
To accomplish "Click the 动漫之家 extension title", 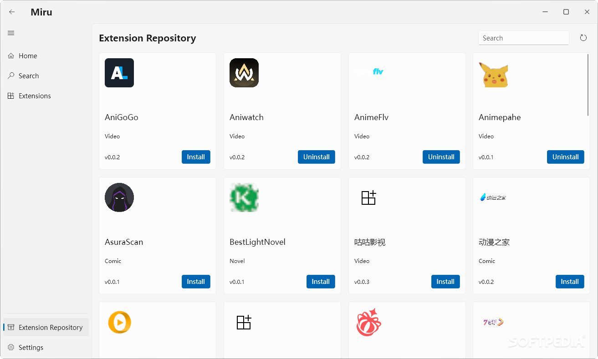I will 494,242.
